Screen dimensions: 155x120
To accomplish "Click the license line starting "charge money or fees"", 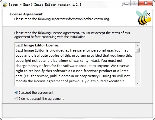I will coord(72,66).
